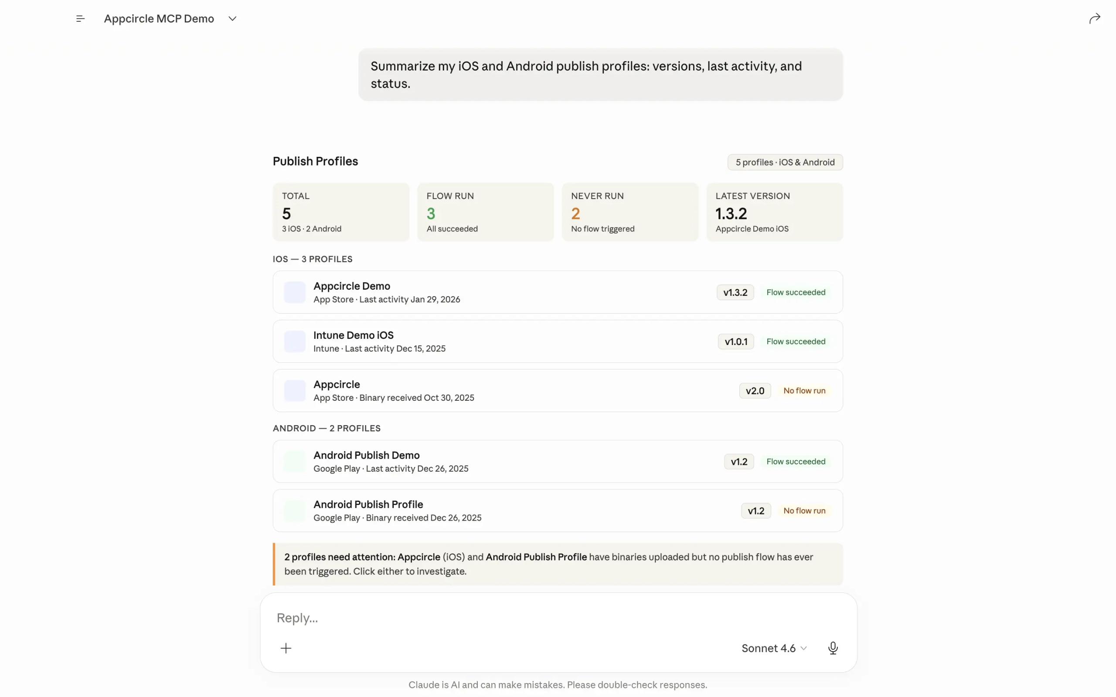Image resolution: width=1116 pixels, height=697 pixels.
Task: Click Intune Last activity Dec 15, 2025 text
Action: (380, 349)
